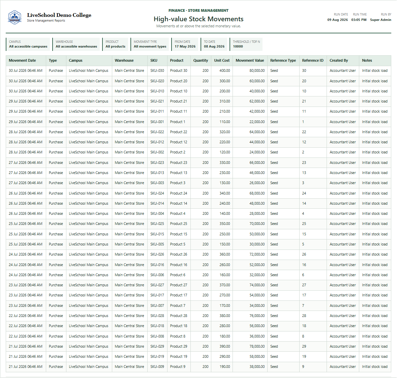Click 'Initial stock load' in the SKU-009 row
Viewport: 397px width, 378px height.
375,367
